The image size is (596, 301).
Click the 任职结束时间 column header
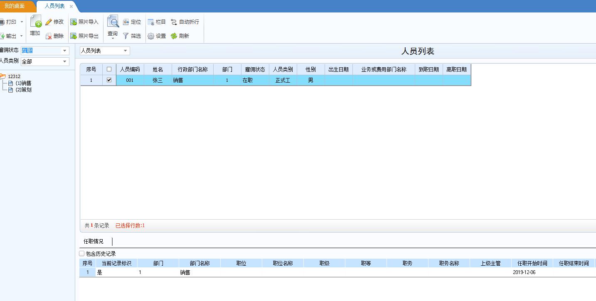[x=574, y=263]
